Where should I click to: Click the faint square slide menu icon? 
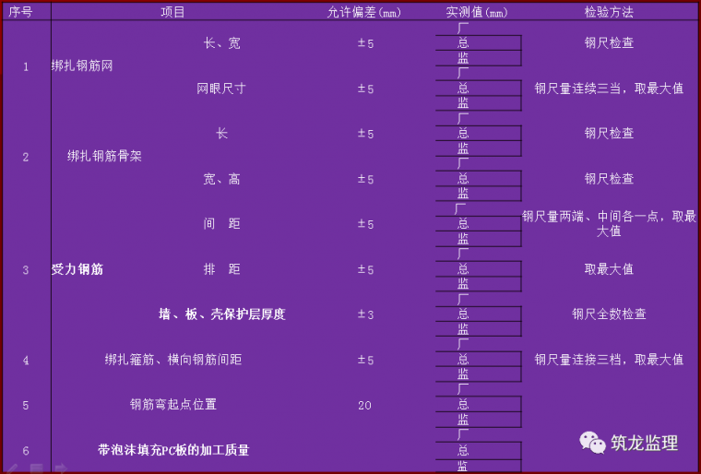point(35,468)
